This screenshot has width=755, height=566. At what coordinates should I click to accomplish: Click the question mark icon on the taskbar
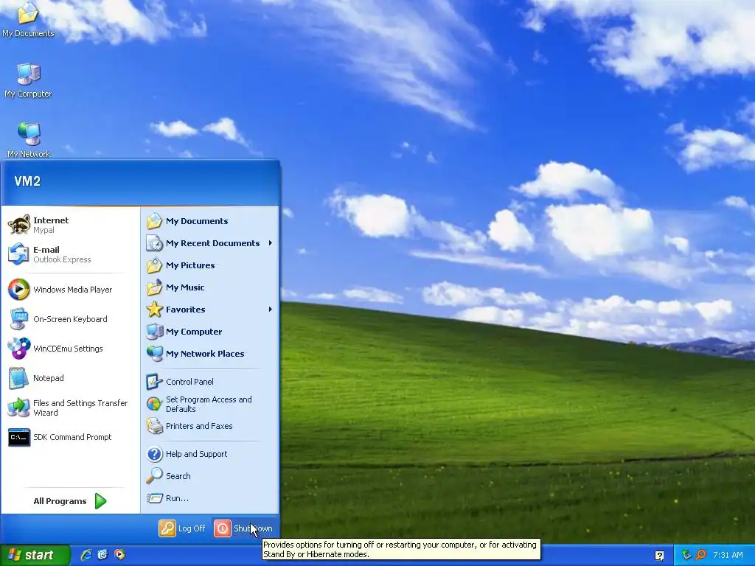660,556
